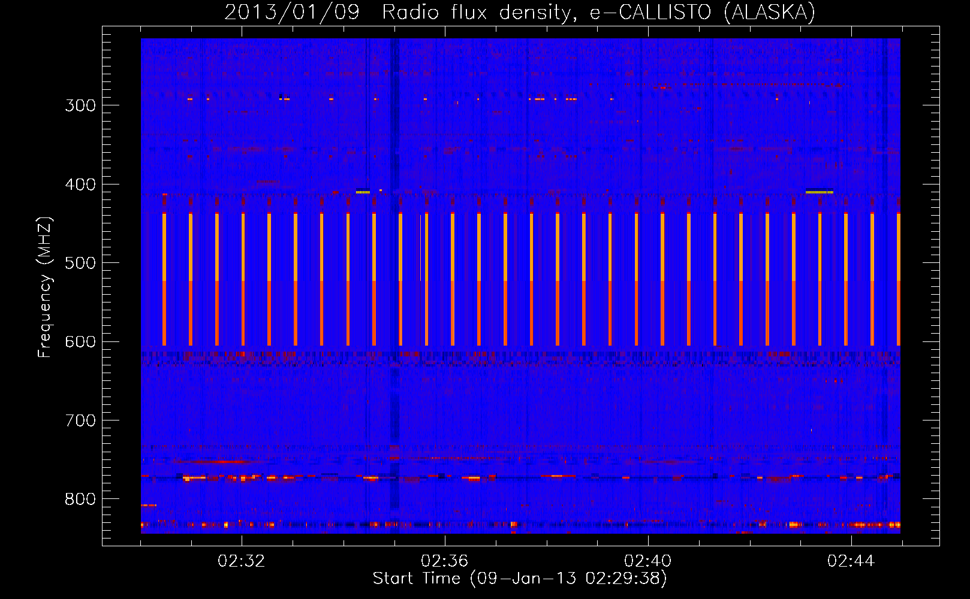Screen dimensions: 970x599
Task: Click the 400 frequency tick label
Action: tap(80, 184)
